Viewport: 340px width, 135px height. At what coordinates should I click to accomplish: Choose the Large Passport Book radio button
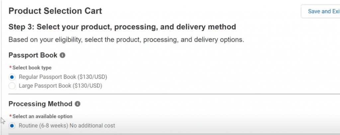click(x=12, y=86)
